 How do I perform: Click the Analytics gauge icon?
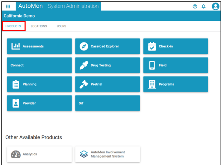(16, 154)
